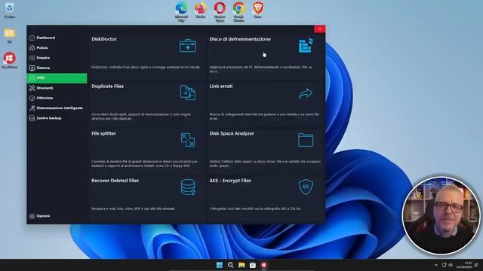Click the Strumenti tools icon
The width and height of the screenshot is (483, 271).
pyautogui.click(x=32, y=88)
